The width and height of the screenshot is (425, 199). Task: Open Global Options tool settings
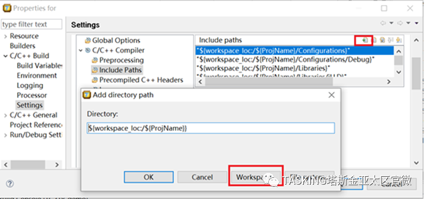pyautogui.click(x=116, y=40)
